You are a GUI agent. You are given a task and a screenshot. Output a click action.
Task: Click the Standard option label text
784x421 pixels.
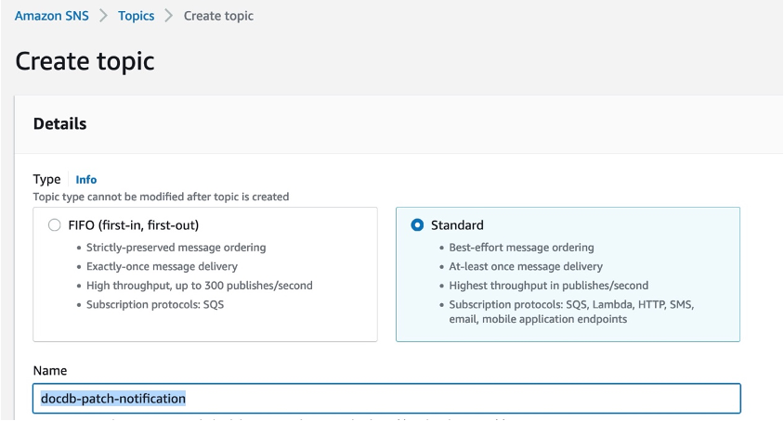pos(457,225)
